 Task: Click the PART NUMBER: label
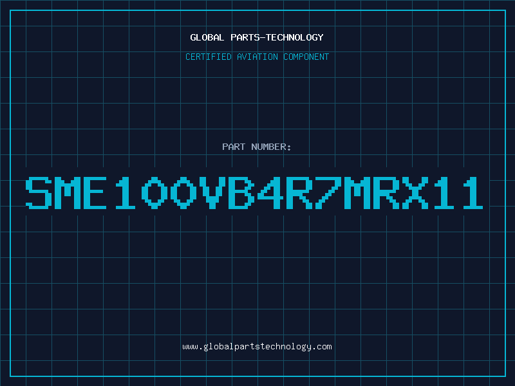(256, 147)
